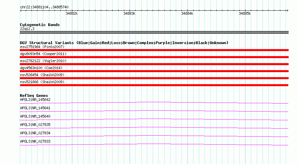Select the magenta line under APOL3|NR_027834
298x164 pixels.
pyautogui.click(x=154, y=136)
